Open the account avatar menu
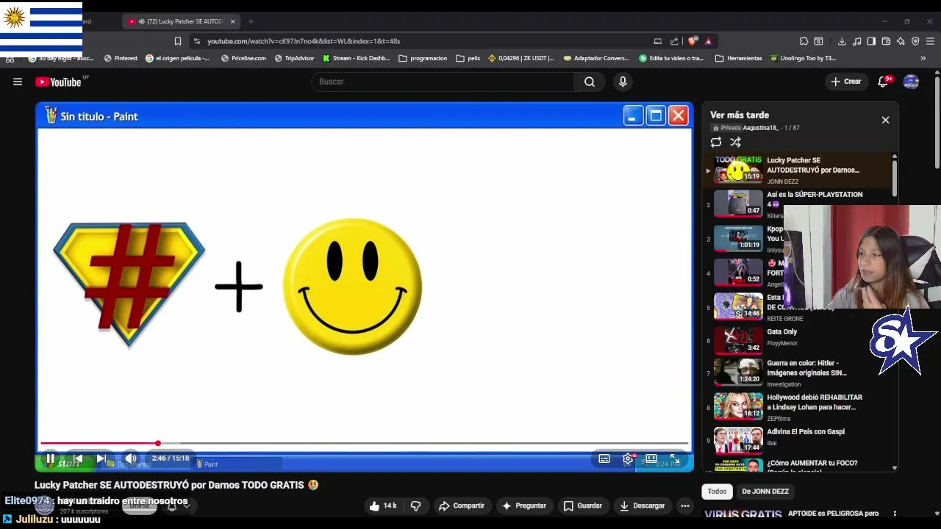Image resolution: width=941 pixels, height=529 pixels. point(911,82)
